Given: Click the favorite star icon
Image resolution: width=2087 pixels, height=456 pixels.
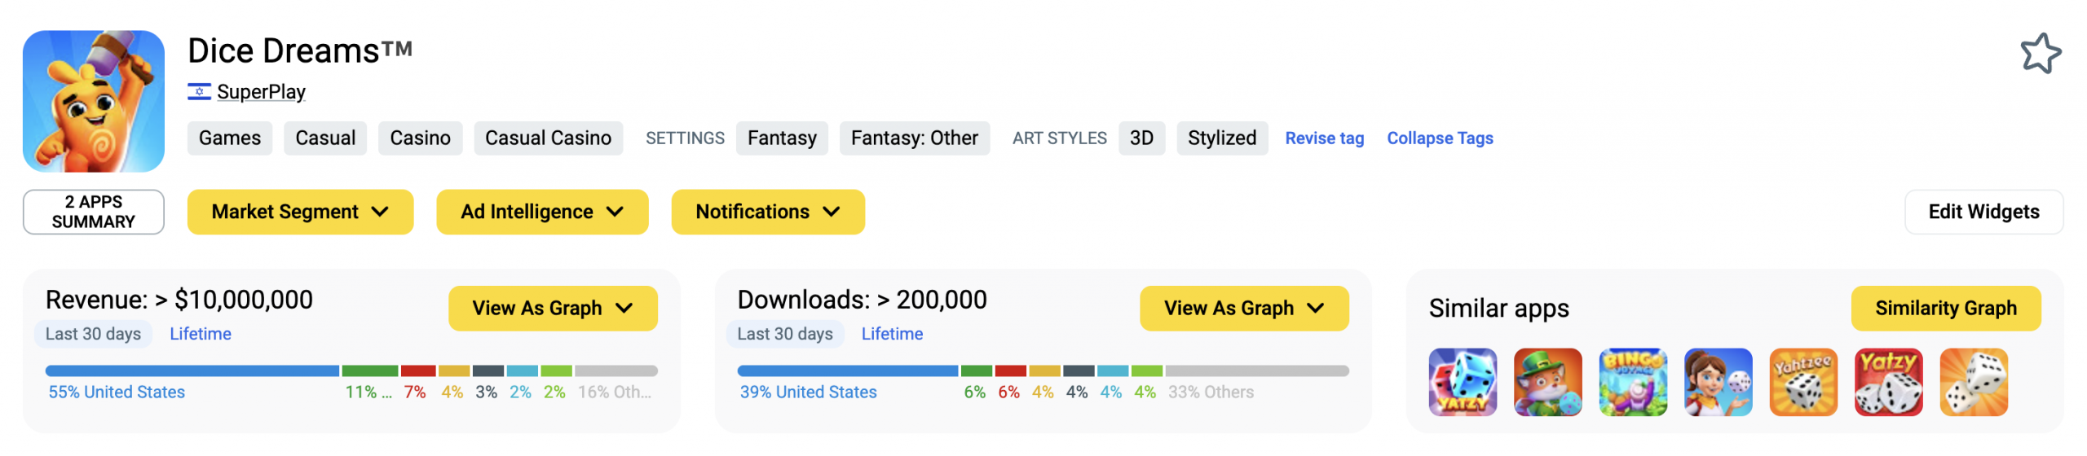Looking at the screenshot, I should (x=2040, y=54).
